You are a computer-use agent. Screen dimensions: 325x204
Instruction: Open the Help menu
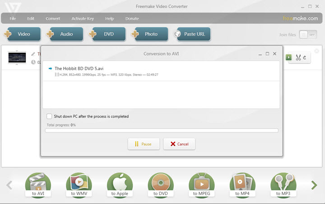(109, 19)
